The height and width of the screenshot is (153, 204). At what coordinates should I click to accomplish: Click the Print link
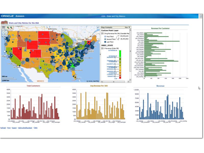pos(9,128)
